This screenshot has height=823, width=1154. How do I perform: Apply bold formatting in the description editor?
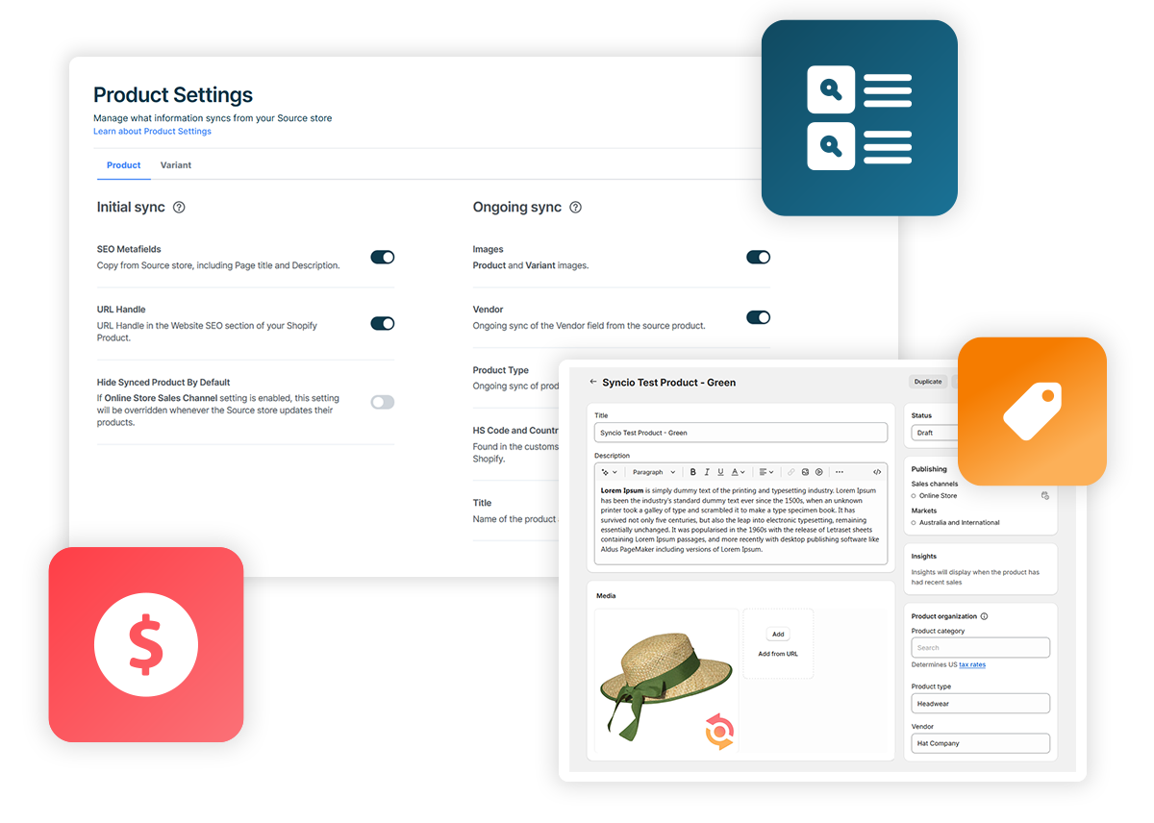pos(692,471)
